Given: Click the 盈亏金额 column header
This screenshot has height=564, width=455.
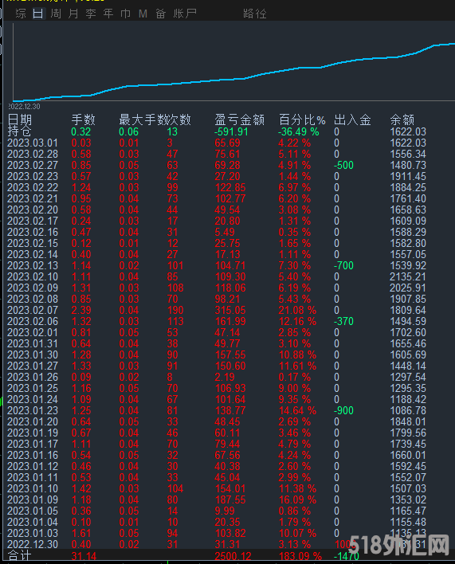Looking at the screenshot, I should (240, 119).
